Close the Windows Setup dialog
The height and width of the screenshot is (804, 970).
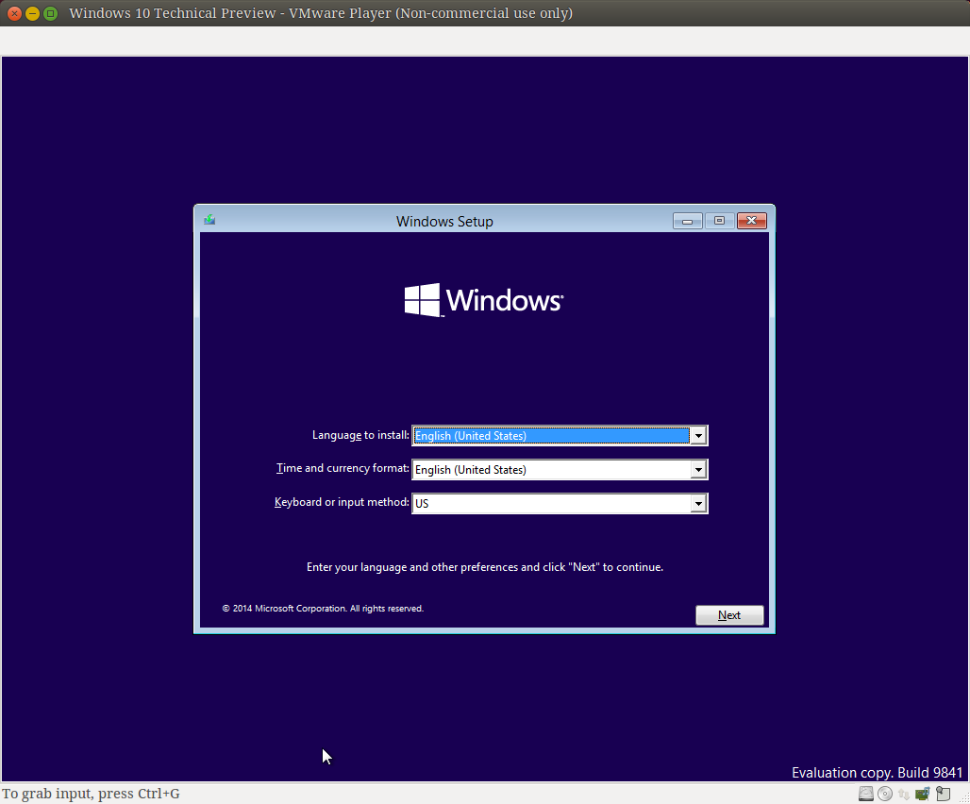click(752, 221)
